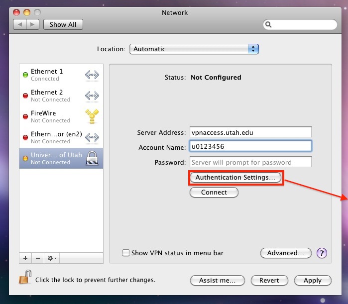Click the Ethernet 1 interface arrows icon
The image size is (348, 304).
[x=92, y=75]
